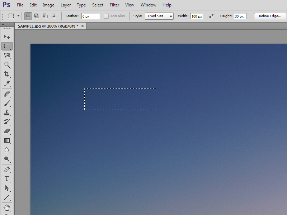Click the Feather value field

click(x=91, y=16)
